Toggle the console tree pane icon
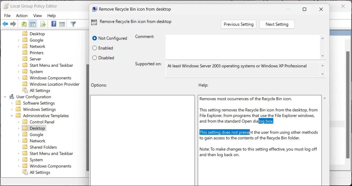 click(x=33, y=24)
